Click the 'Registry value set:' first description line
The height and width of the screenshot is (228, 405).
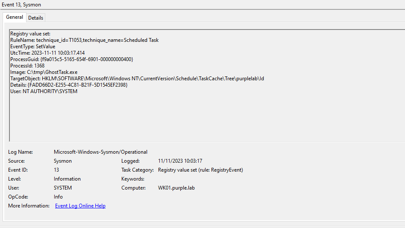pyautogui.click(x=30, y=34)
